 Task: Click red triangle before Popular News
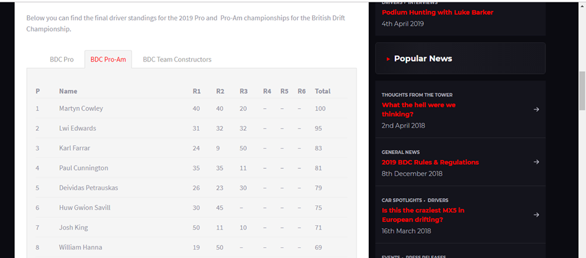(388, 59)
